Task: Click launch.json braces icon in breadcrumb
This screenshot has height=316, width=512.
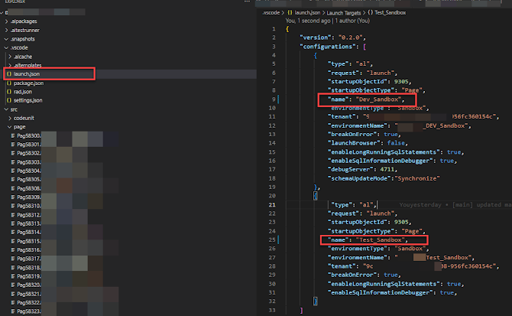Action: coord(289,14)
